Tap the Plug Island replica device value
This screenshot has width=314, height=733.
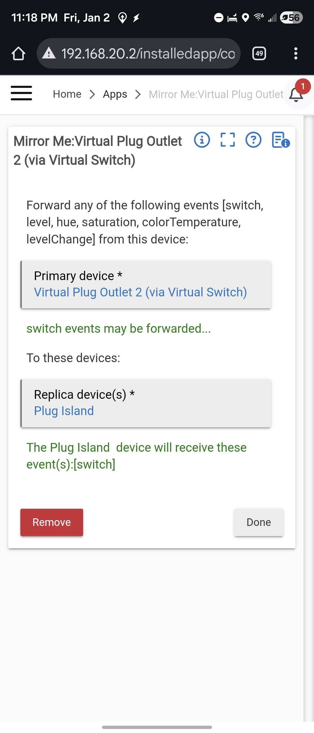point(64,411)
